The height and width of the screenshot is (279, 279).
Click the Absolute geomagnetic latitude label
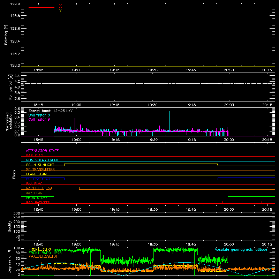click(241, 249)
